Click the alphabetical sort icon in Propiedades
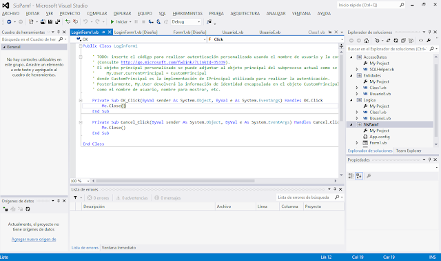The image size is (441, 261). 359,176
